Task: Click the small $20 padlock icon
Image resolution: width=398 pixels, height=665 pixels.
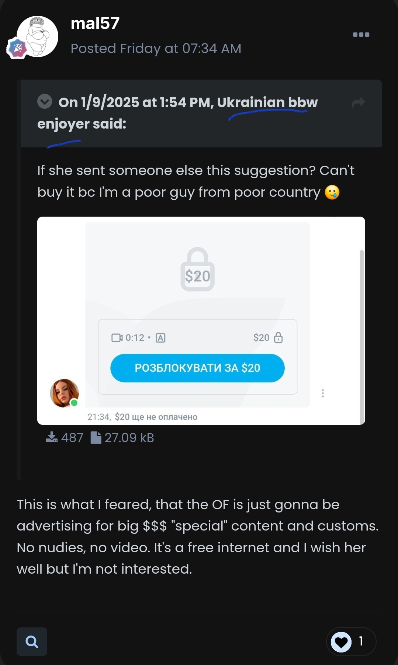Action: [278, 337]
